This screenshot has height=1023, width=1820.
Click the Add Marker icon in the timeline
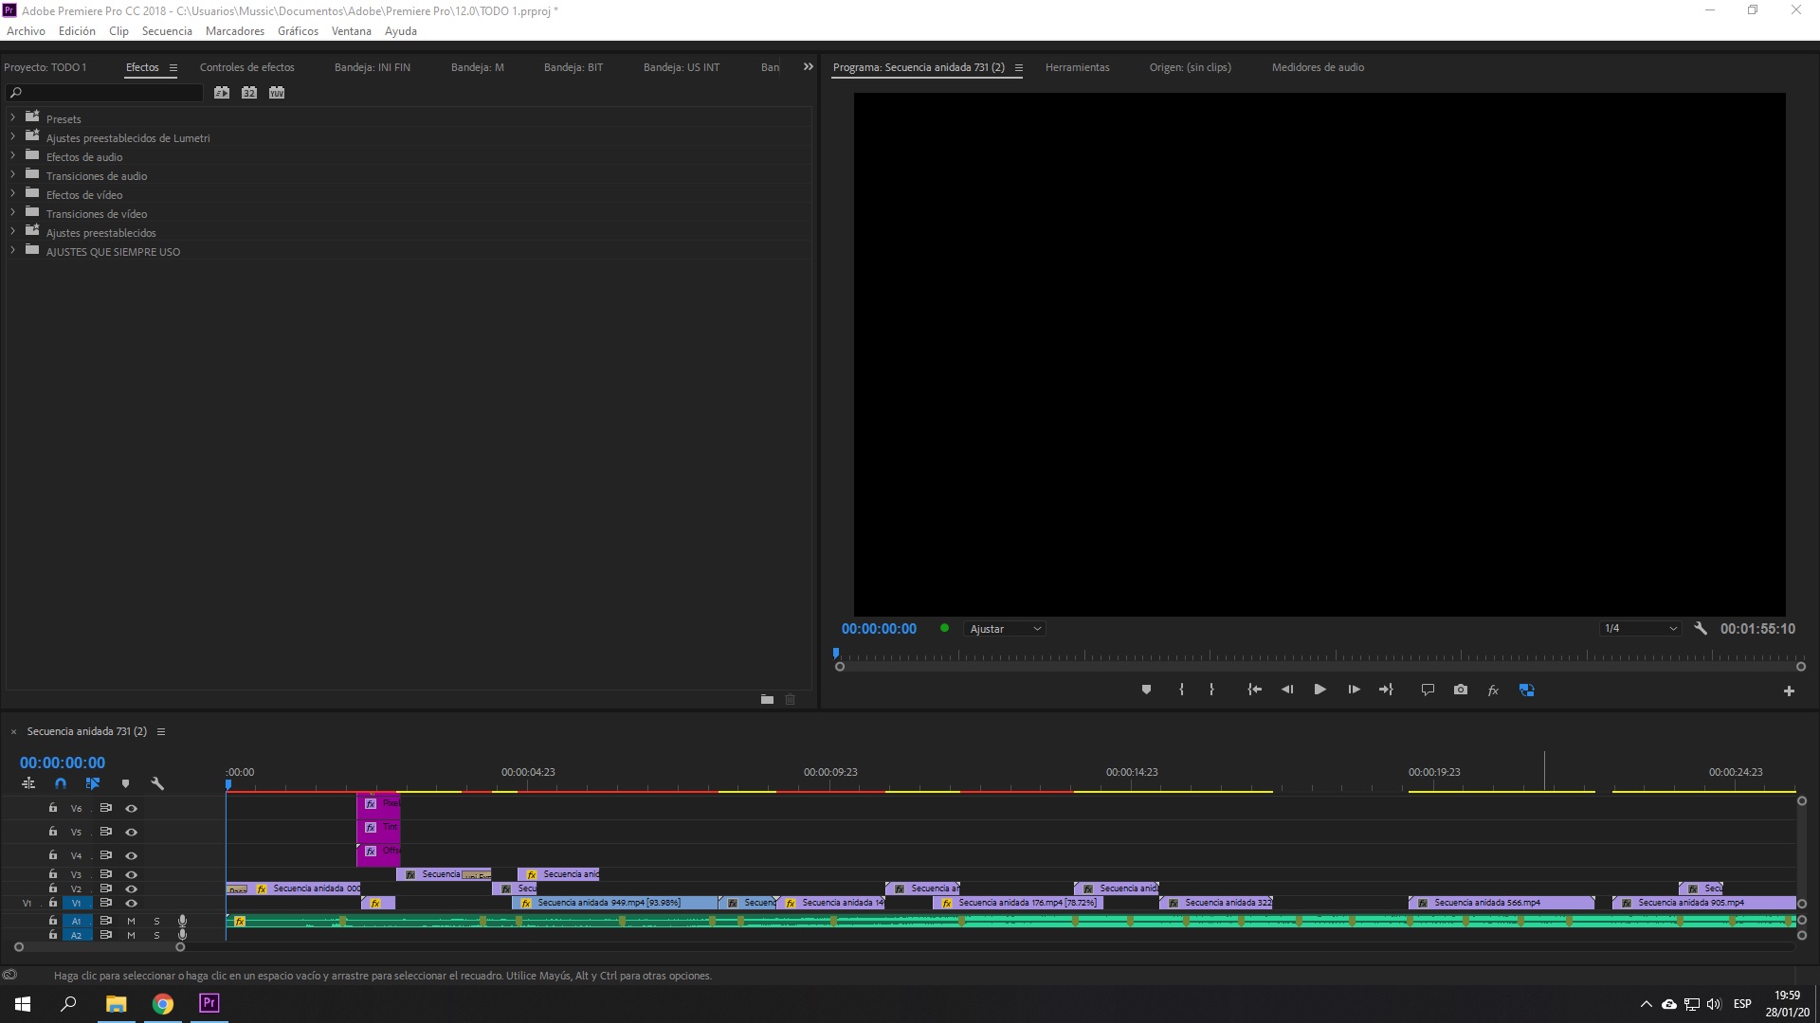[126, 783]
